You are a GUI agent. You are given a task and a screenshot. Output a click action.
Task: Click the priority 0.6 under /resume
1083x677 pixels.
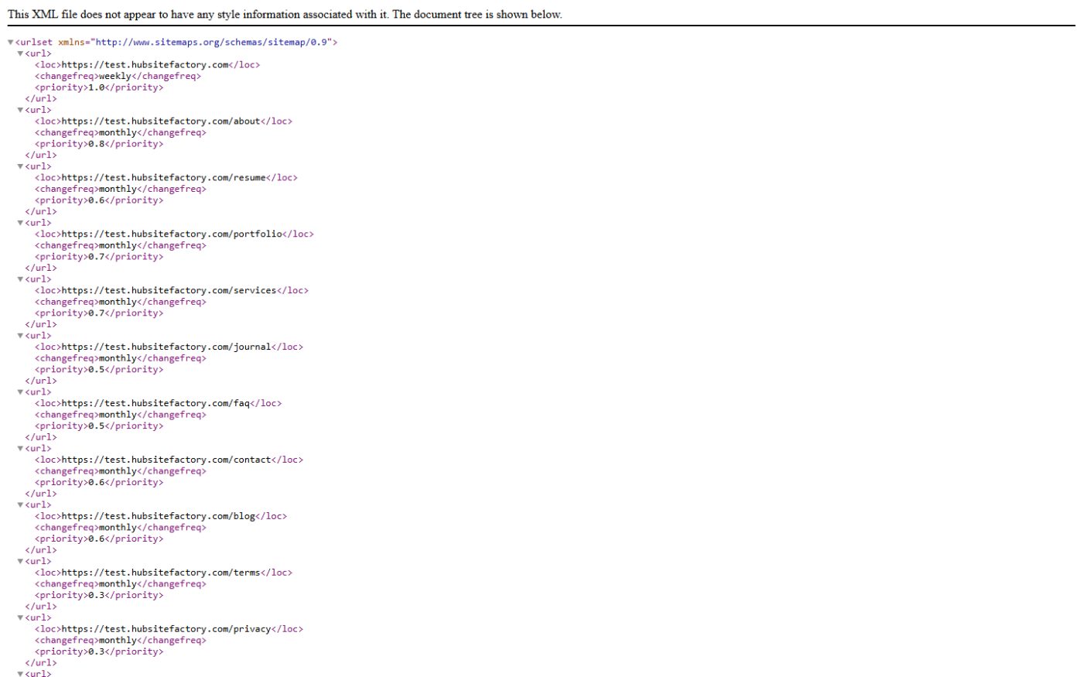click(96, 200)
